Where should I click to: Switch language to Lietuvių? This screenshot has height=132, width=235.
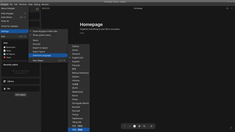pos(79,81)
